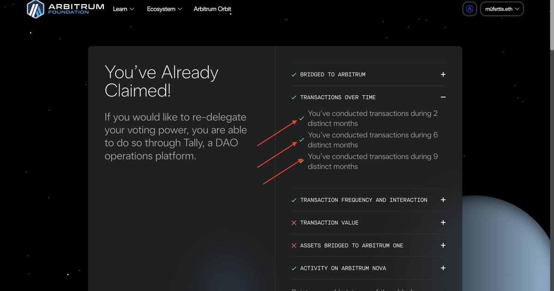Click the text about transactions during 9 distinct months

373,161
